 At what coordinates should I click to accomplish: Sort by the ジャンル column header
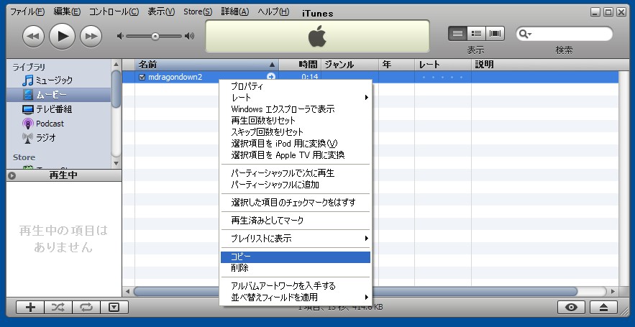click(x=350, y=65)
